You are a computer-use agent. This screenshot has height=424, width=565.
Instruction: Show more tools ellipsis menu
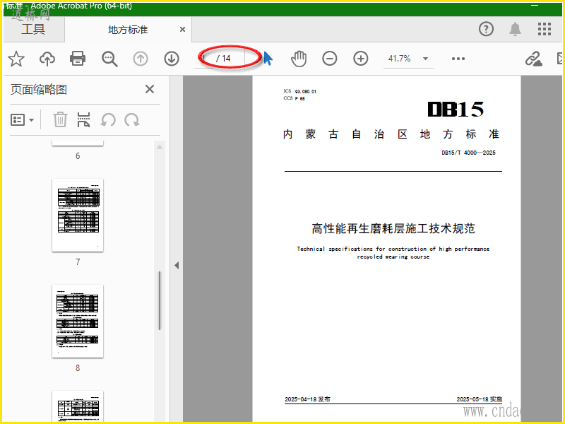458,59
